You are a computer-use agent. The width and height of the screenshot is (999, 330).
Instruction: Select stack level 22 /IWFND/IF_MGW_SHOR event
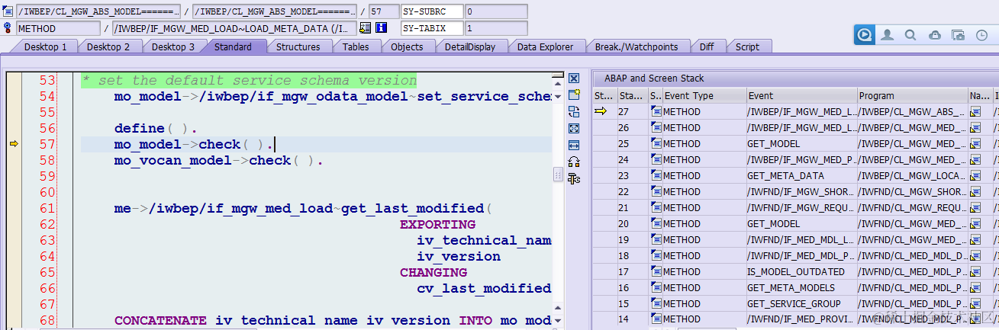coord(801,191)
